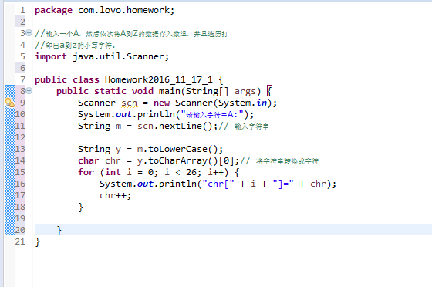
Task: Click the 'char' keyword on line 14
Action: click(89, 160)
